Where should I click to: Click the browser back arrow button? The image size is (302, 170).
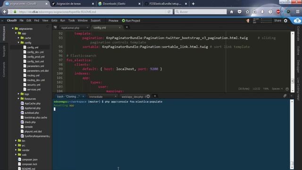click(x=5, y=12)
